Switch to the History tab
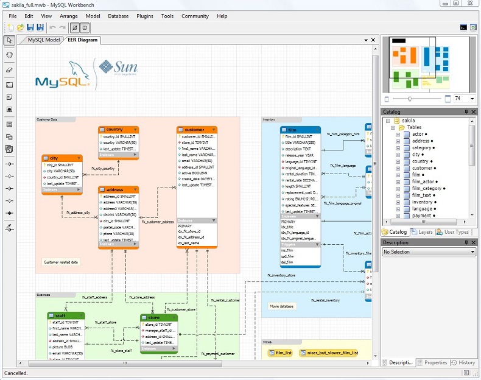This screenshot has width=481, height=380. coord(463,362)
